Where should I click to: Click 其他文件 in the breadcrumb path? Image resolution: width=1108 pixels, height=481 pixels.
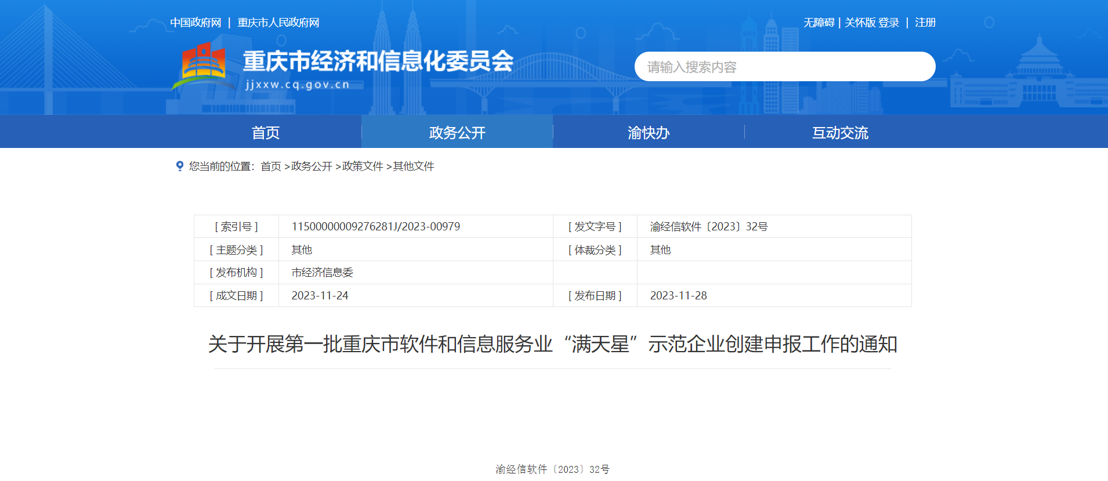tap(414, 167)
